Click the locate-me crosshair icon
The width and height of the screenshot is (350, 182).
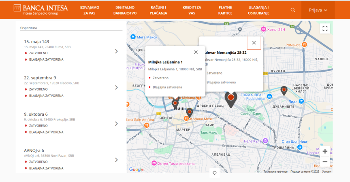pos(215,173)
